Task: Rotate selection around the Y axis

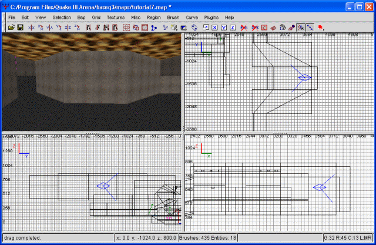Action: 59,28
